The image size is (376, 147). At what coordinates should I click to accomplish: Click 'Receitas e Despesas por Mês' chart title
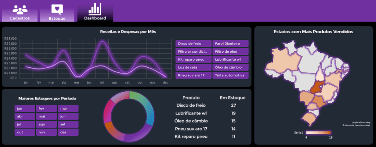128,32
